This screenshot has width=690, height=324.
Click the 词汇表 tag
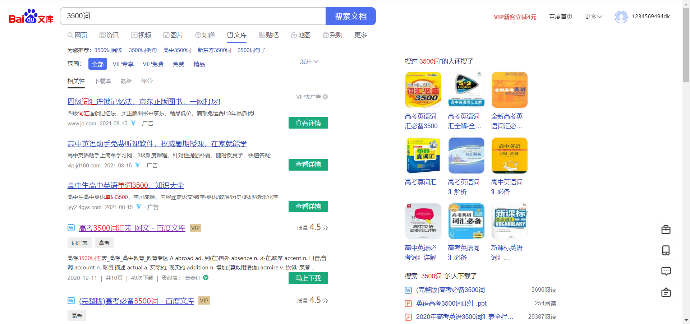click(79, 243)
